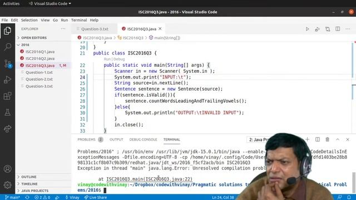The width and height of the screenshot is (356, 200).
Task: Collapse the 2016 folder
Action: (x=25, y=44)
